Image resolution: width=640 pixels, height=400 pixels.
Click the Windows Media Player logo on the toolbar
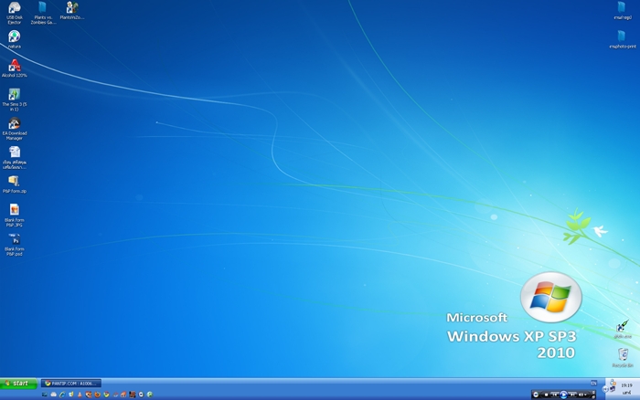click(x=536, y=395)
